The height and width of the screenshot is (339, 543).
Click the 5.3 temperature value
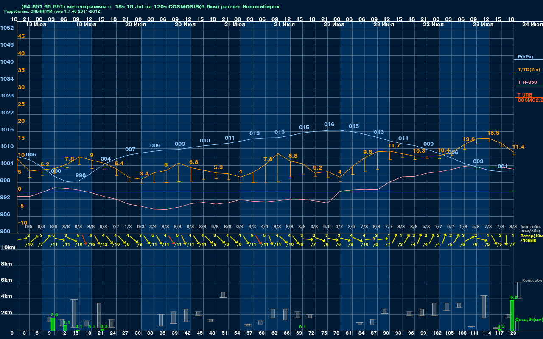pos(218,167)
